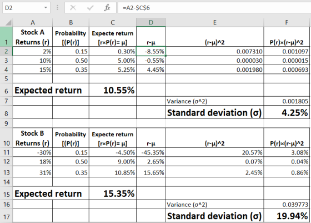Select cell with 2% return
Image resolution: width=311 pixels, height=223 pixels.
coord(33,51)
